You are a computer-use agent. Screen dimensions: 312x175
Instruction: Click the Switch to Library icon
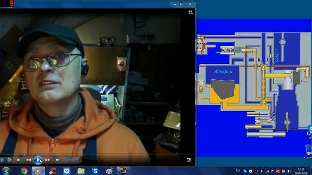click(190, 12)
